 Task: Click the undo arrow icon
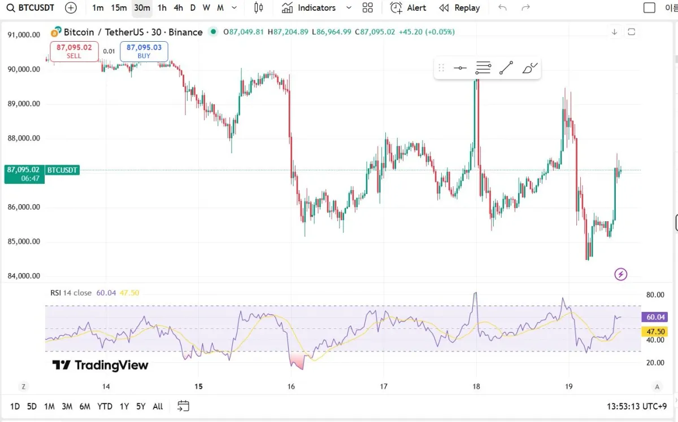pyautogui.click(x=502, y=8)
